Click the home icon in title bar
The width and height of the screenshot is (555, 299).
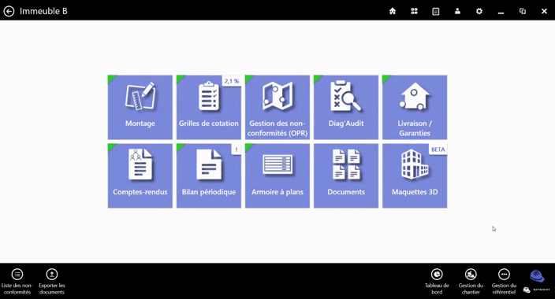(392, 11)
